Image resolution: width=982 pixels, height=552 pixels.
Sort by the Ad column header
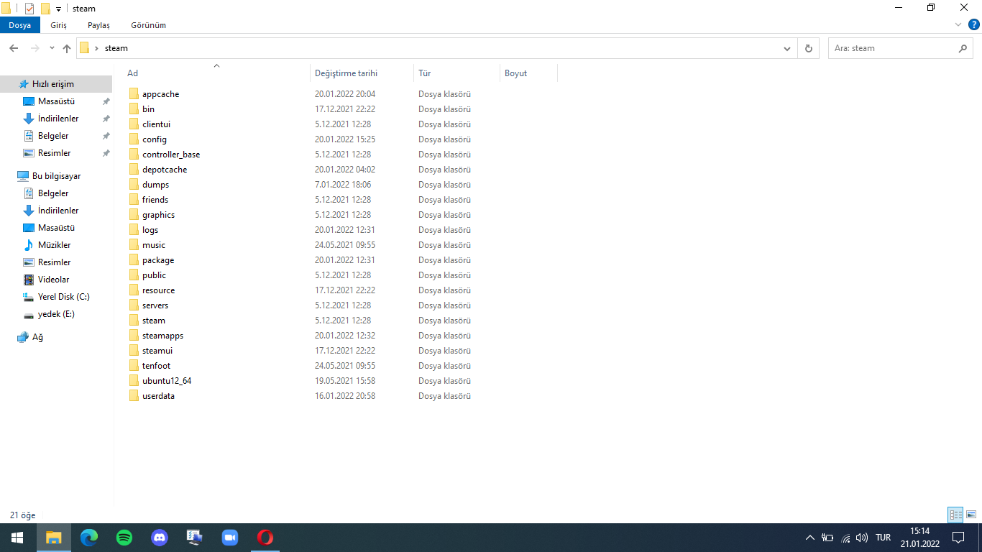(x=216, y=73)
